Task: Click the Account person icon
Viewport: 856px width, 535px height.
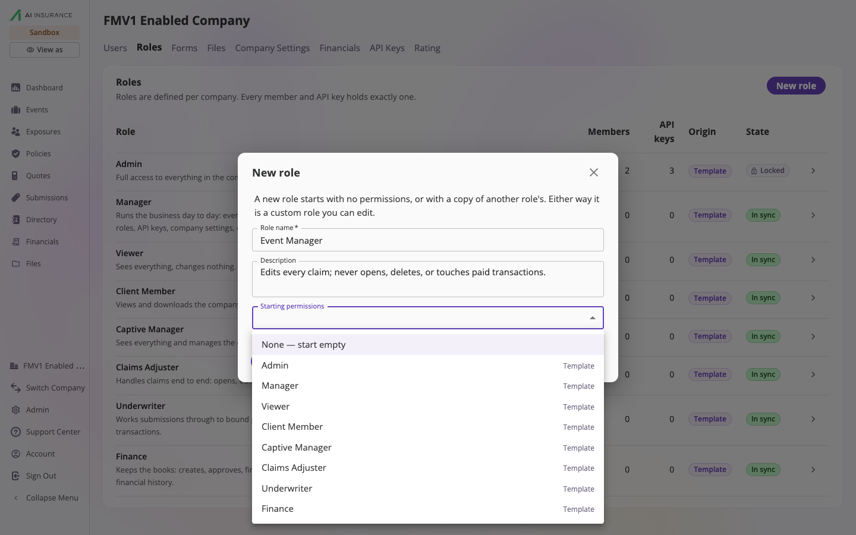Action: 15,454
